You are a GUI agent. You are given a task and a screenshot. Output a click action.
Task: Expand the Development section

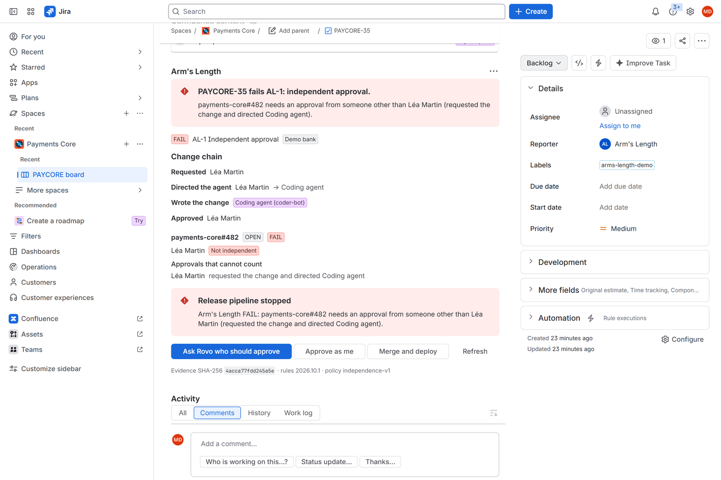(x=531, y=262)
